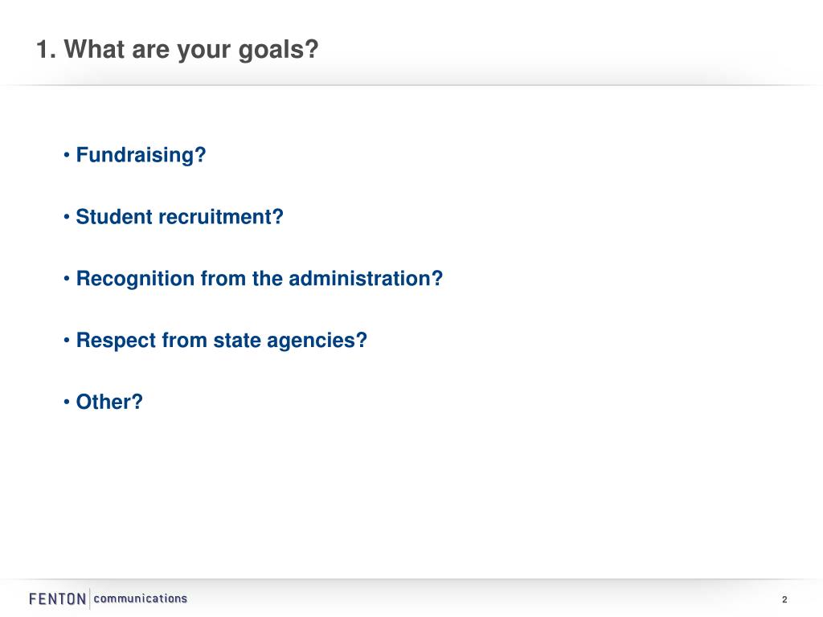Click the word 'administration?' in third bullet

tap(366, 279)
